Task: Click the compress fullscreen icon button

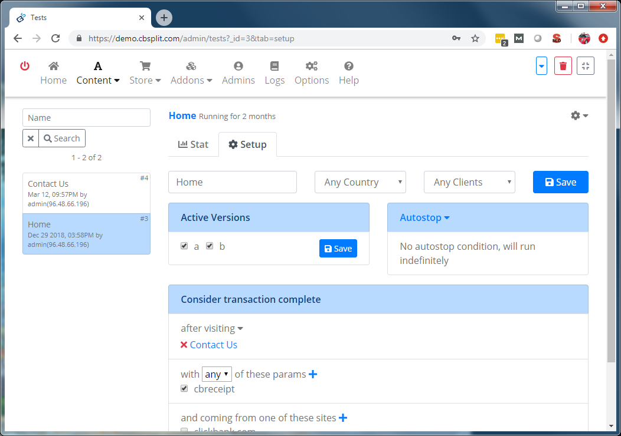Action: 585,66
